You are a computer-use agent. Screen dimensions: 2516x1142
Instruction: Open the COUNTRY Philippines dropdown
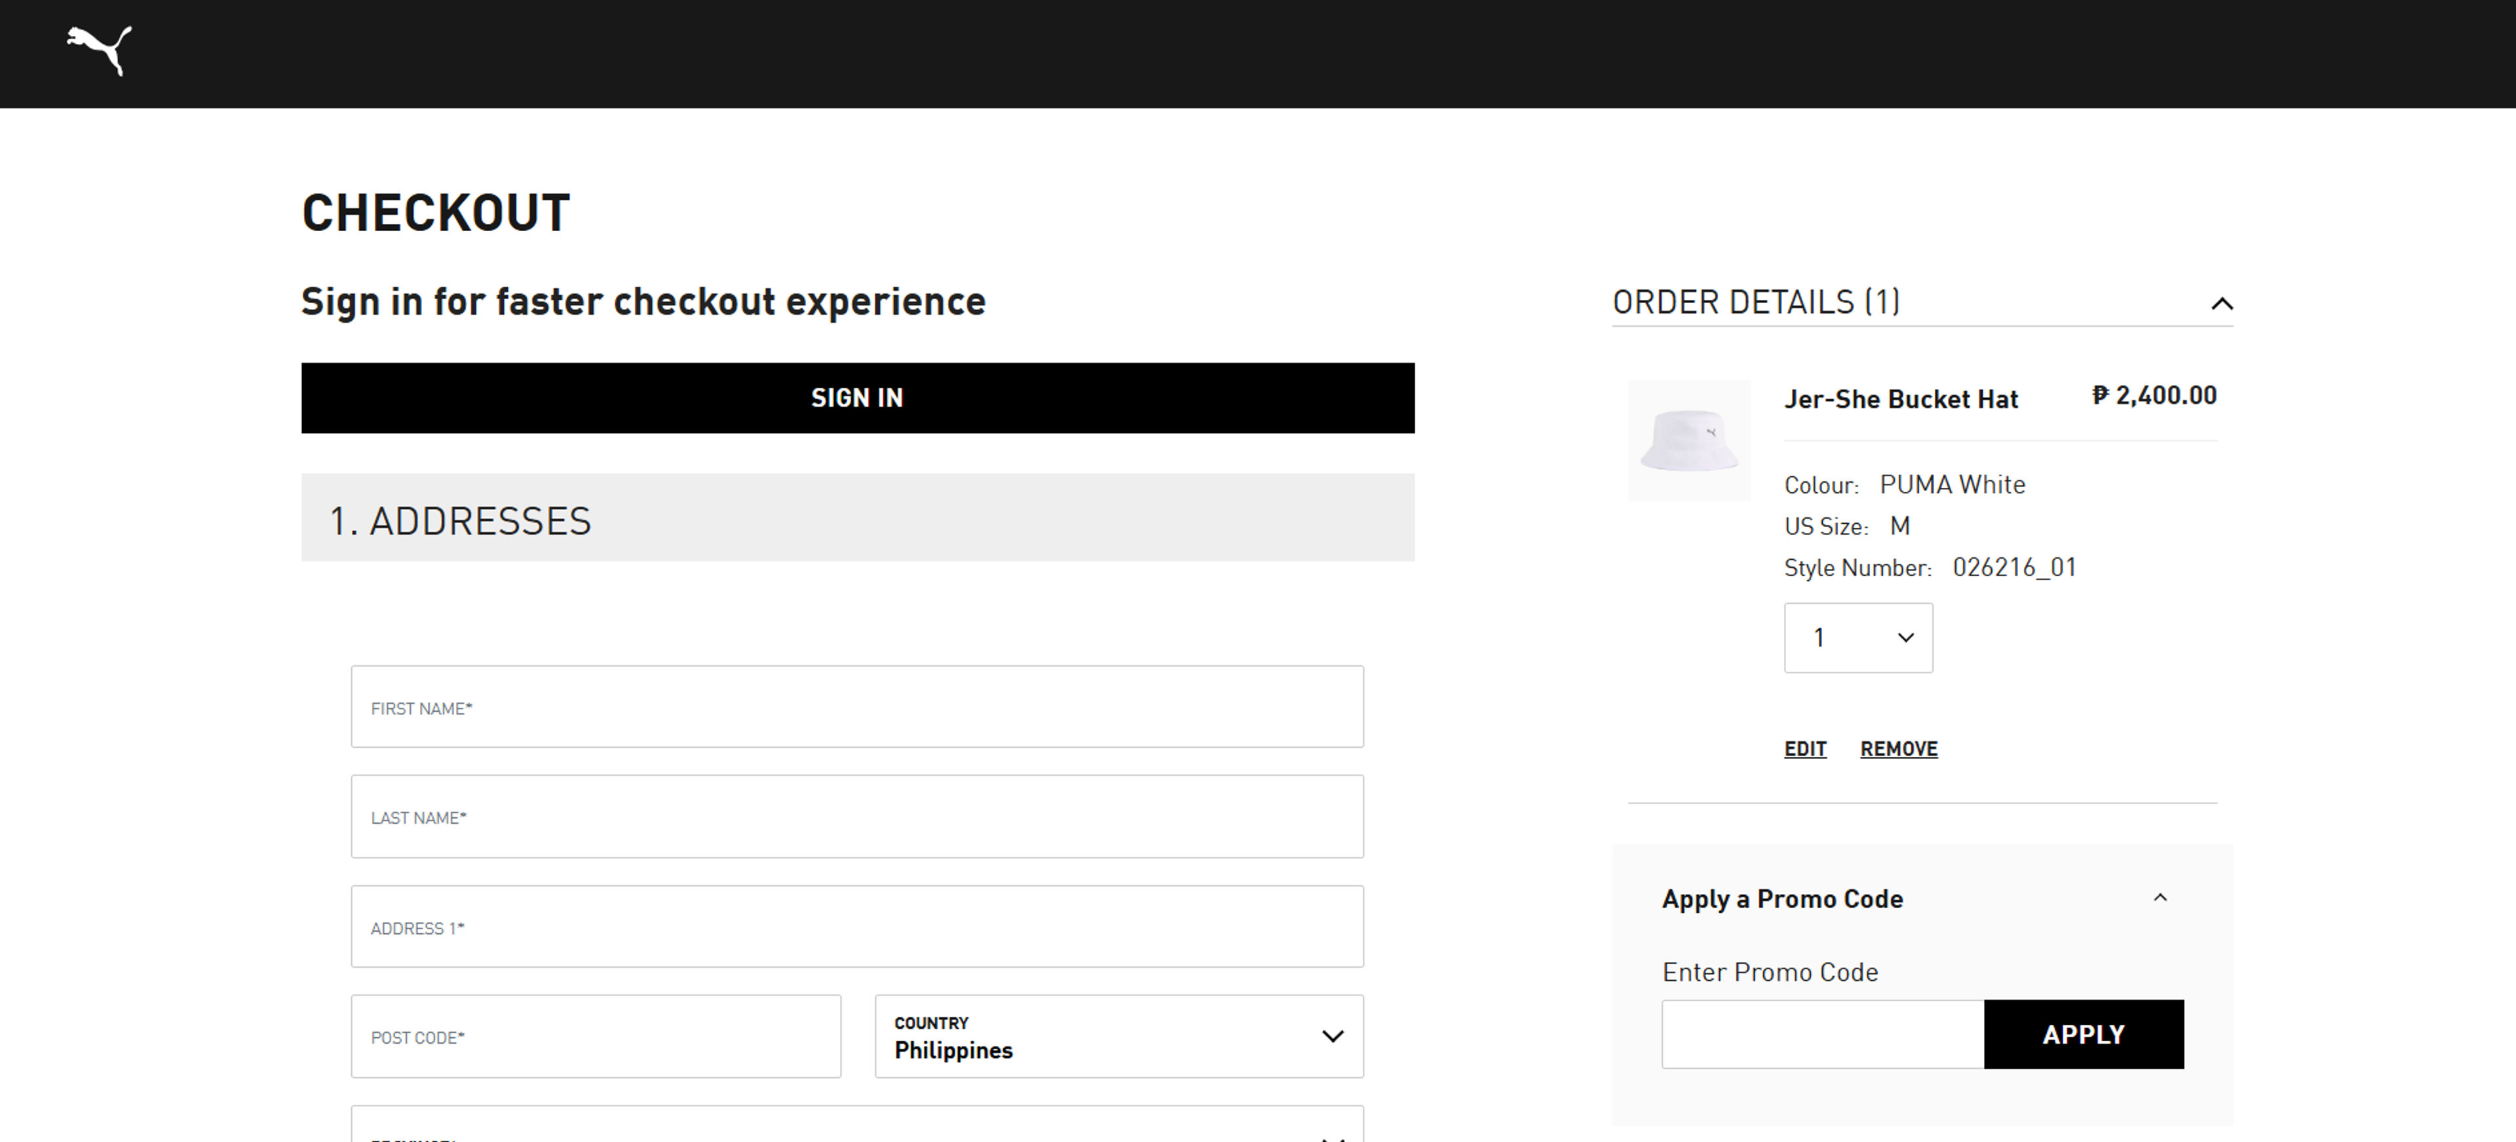coord(1119,1037)
